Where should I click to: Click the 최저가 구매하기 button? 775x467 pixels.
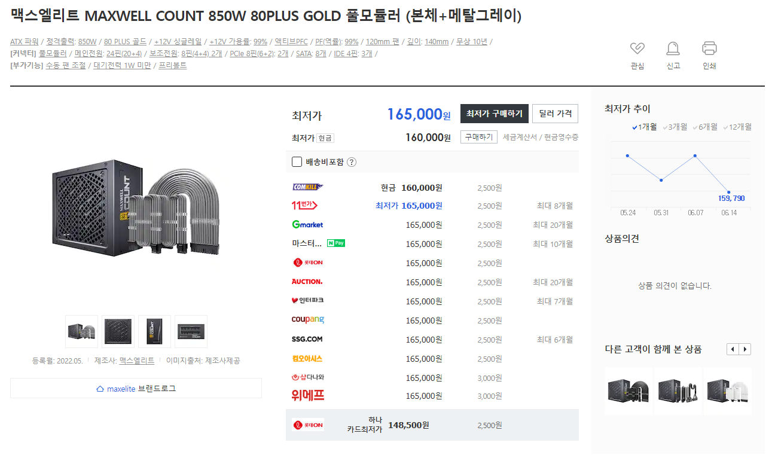(494, 113)
